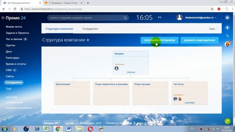Open the notifications bell icon

[x=227, y=27]
